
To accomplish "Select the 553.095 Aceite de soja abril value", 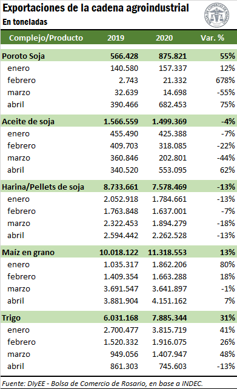I will tap(173, 170).
